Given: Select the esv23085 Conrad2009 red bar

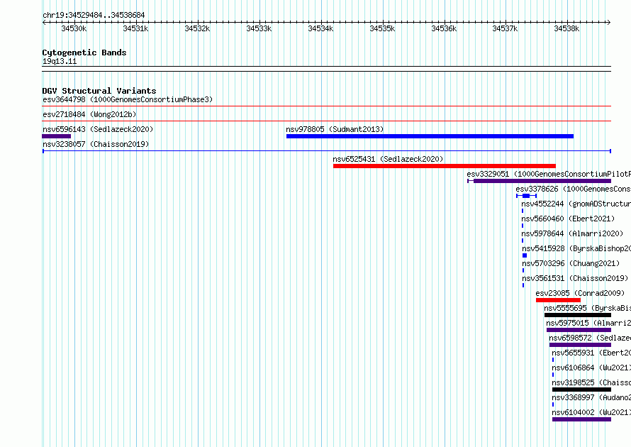Looking at the screenshot, I should 558,300.
